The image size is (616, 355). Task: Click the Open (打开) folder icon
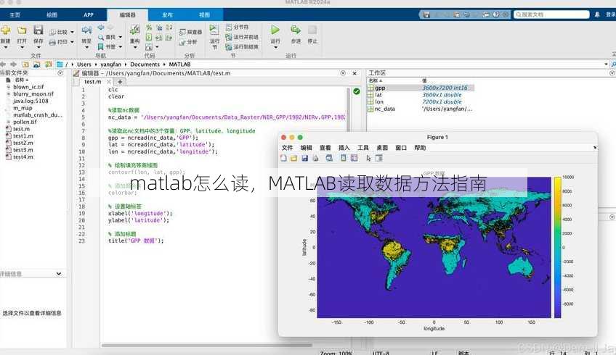pyautogui.click(x=22, y=30)
